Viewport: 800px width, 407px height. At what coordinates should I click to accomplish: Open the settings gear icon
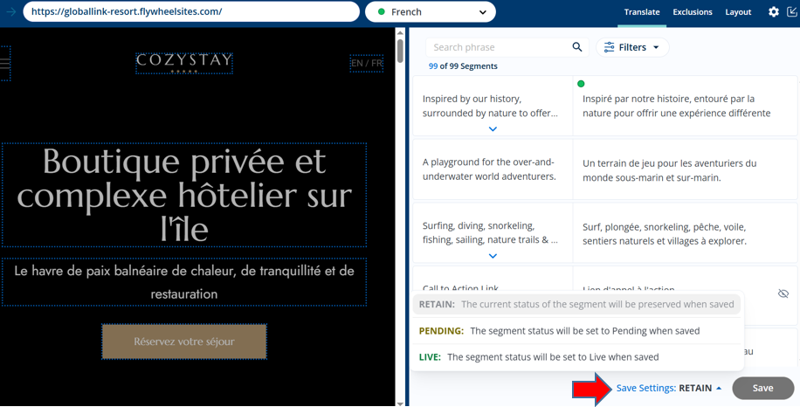[x=773, y=12]
